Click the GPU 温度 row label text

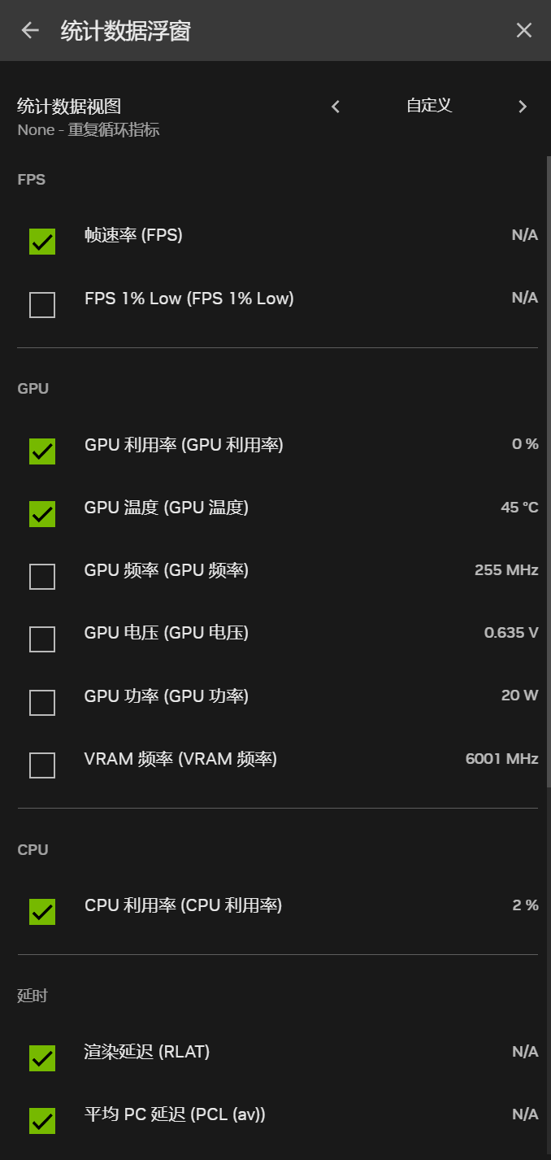click(x=167, y=508)
